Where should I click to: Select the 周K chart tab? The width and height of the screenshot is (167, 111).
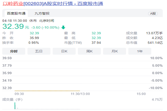click(x=89, y=51)
